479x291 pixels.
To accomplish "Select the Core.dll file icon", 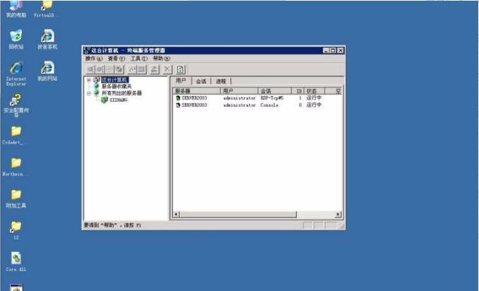I will 16,261.
